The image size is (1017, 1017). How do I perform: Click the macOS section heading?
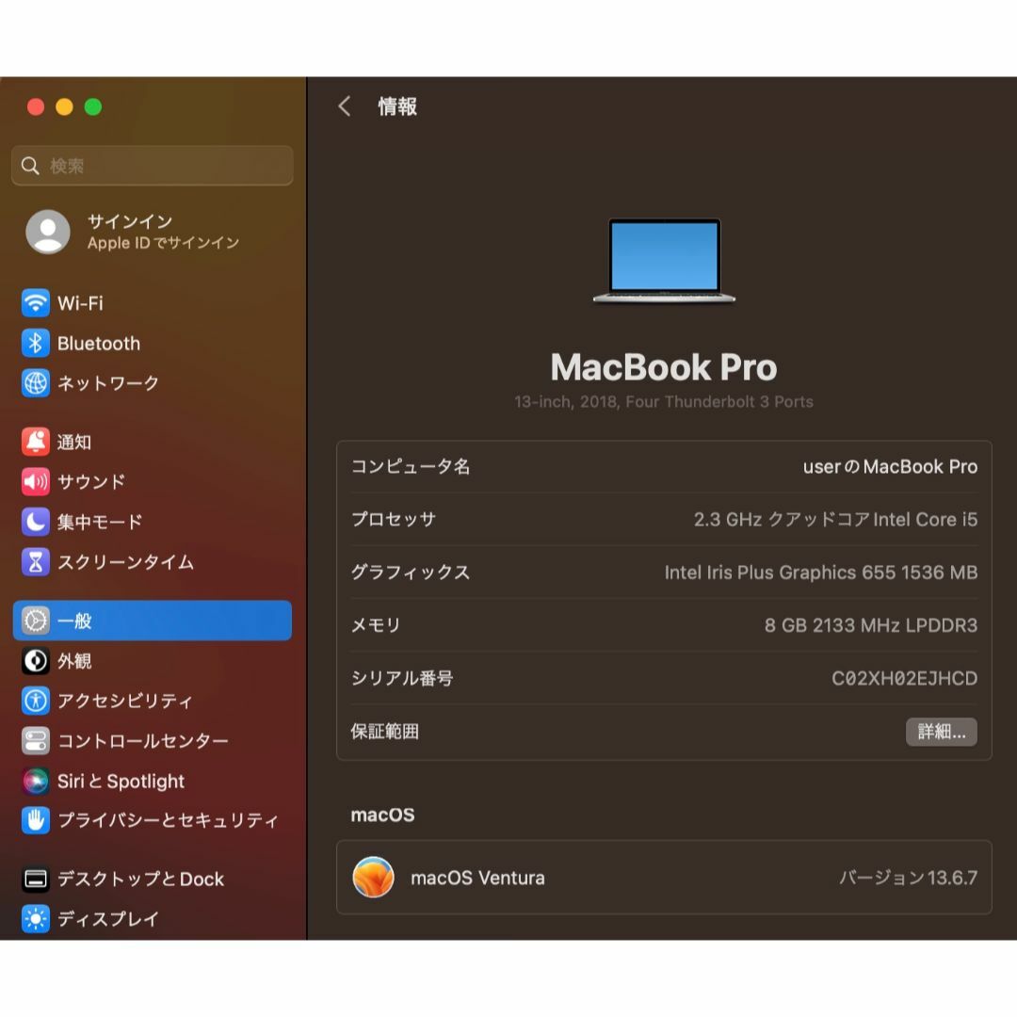(x=382, y=815)
